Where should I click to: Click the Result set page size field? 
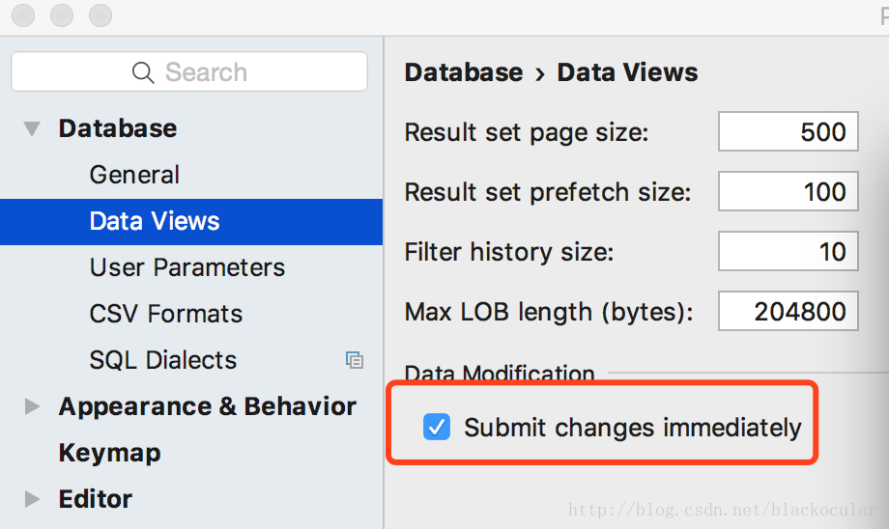(789, 131)
